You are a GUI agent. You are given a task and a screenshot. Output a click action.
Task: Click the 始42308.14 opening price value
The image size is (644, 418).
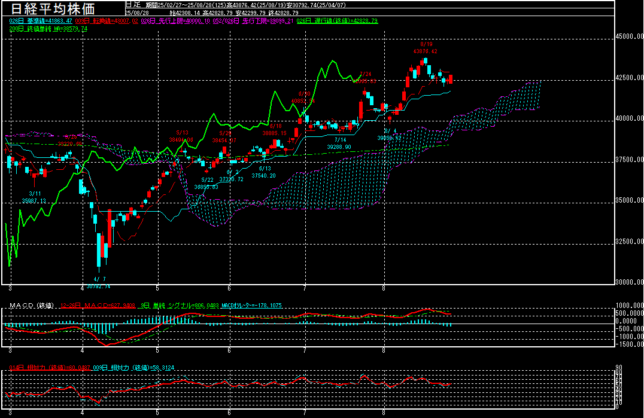point(185,13)
